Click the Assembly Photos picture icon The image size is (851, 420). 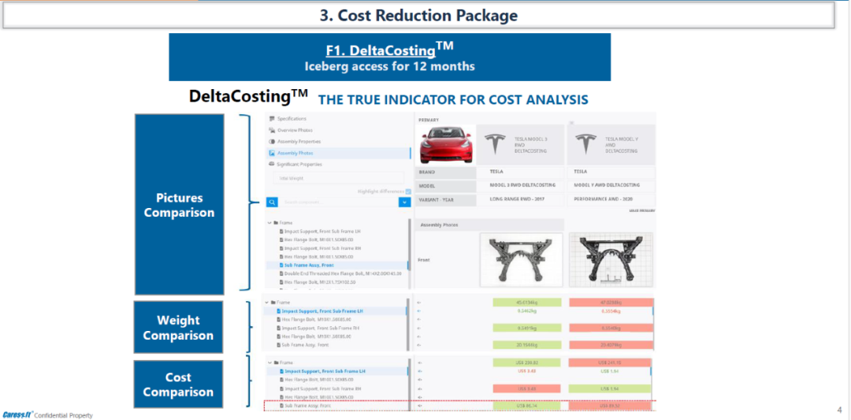(x=272, y=153)
